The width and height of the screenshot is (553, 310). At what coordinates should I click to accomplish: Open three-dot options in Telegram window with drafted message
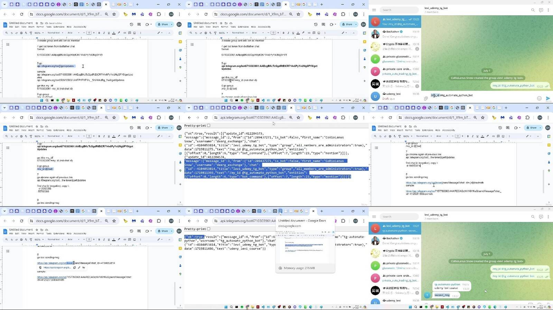tap(549, 10)
